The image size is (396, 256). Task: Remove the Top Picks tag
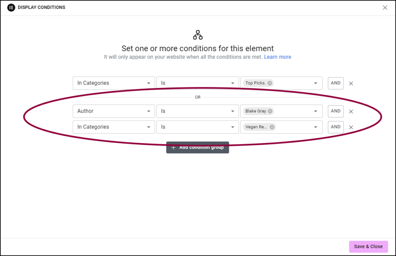point(270,83)
